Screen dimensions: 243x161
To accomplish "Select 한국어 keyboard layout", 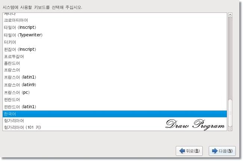I will 115,114.
